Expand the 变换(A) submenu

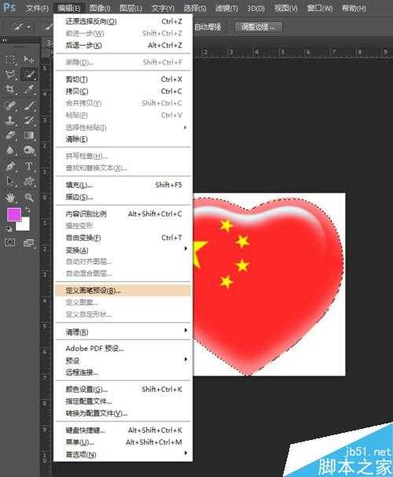(x=123, y=250)
